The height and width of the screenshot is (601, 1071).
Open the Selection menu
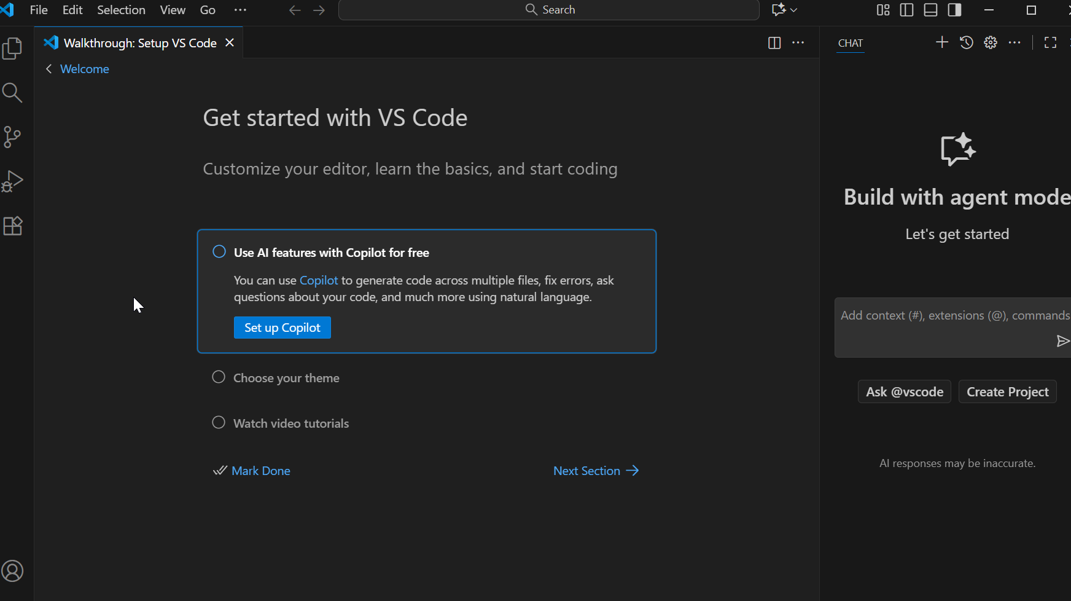click(121, 10)
